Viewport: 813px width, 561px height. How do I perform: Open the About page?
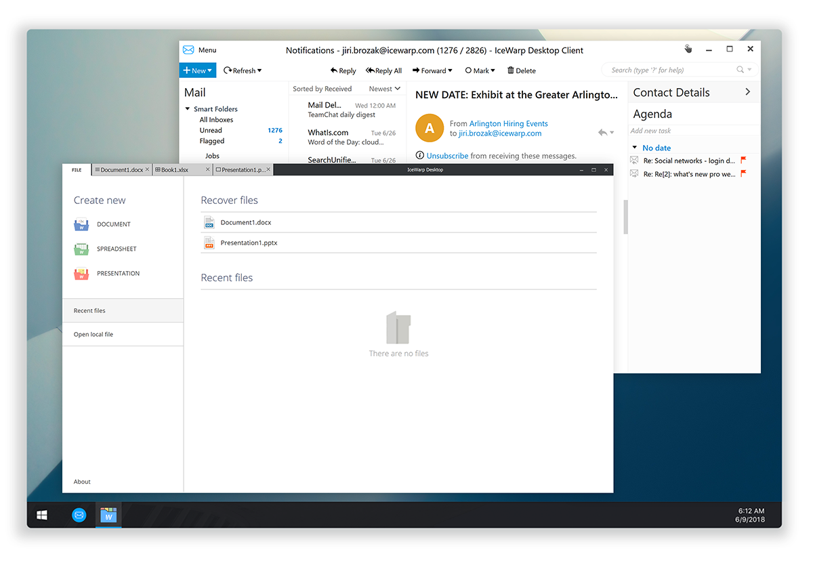82,482
